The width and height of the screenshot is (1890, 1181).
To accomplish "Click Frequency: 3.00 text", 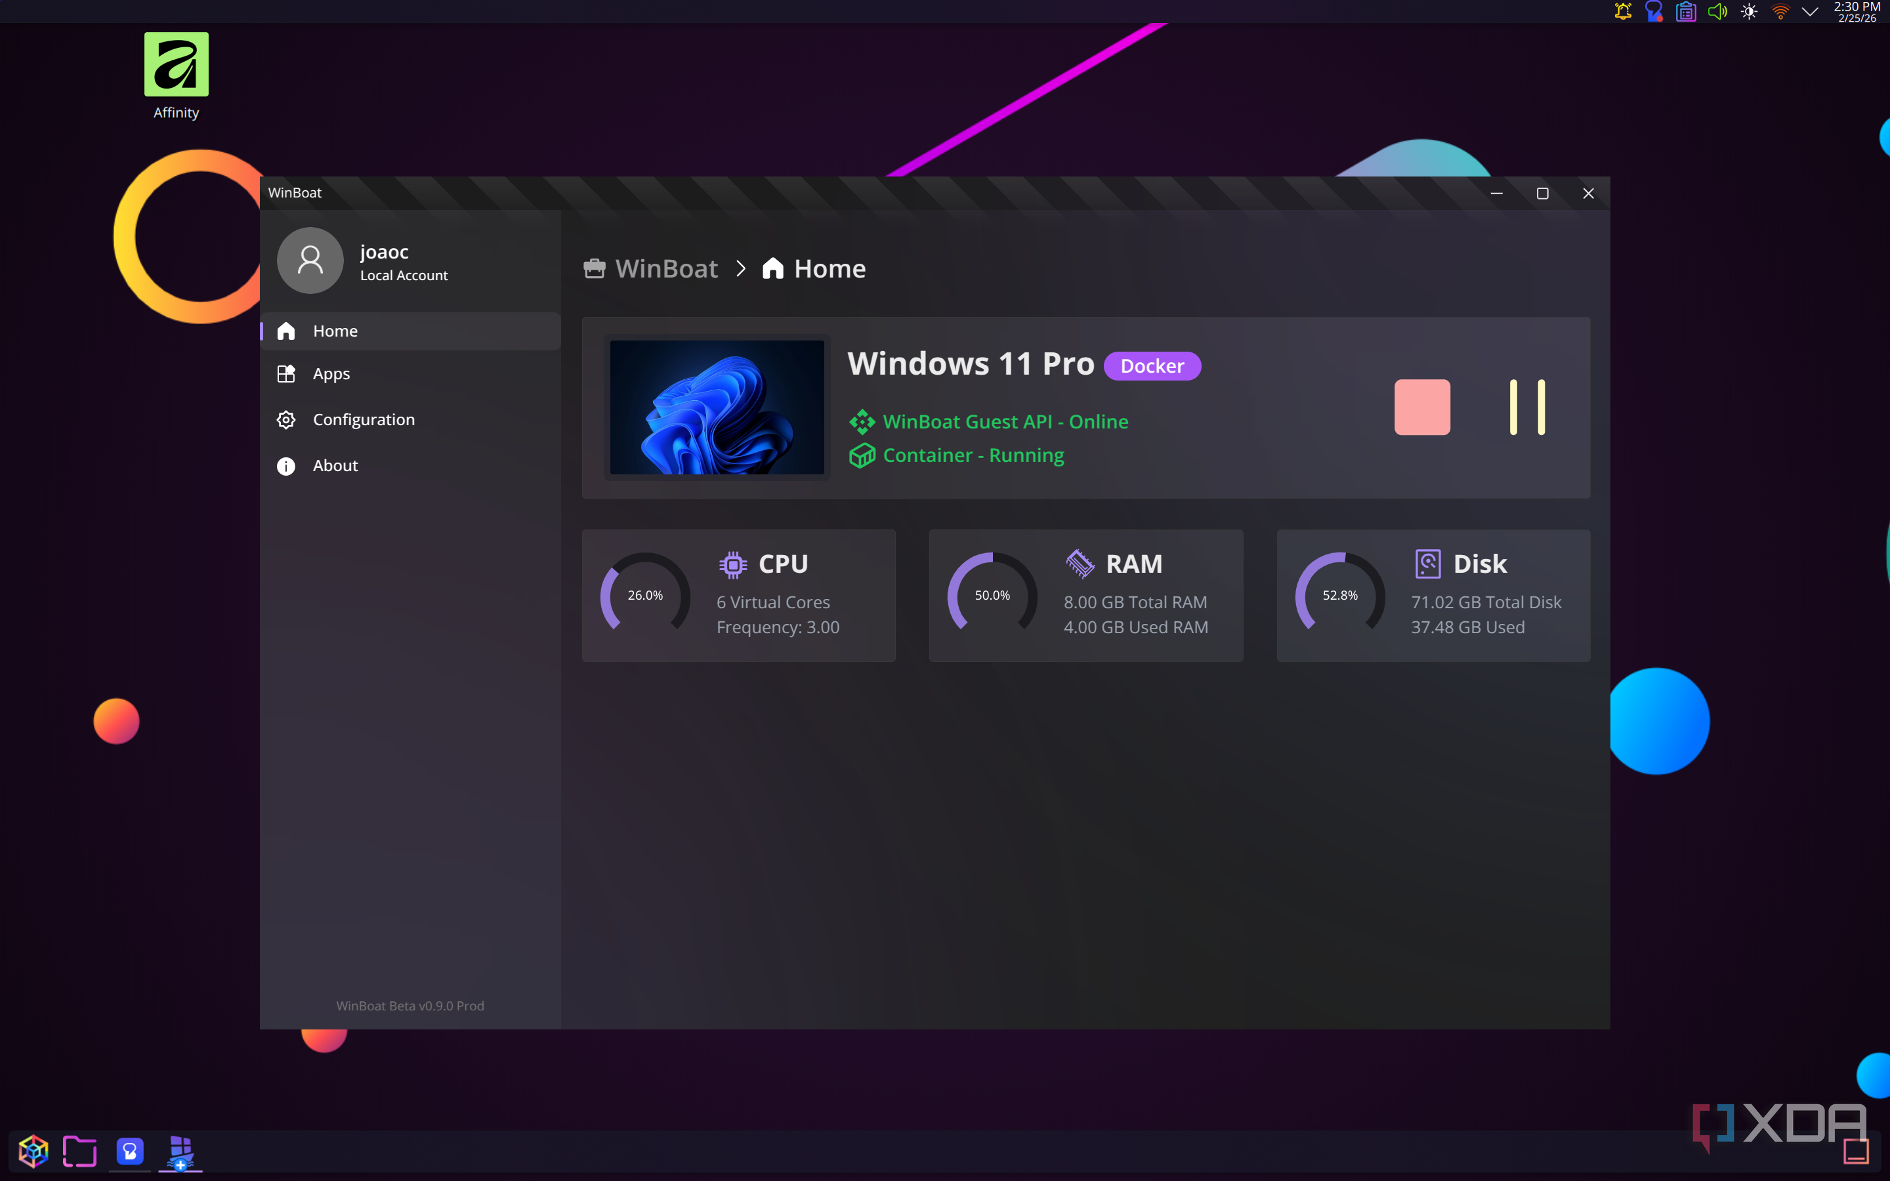I will (778, 627).
